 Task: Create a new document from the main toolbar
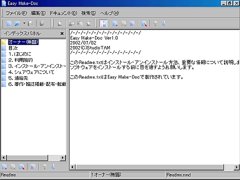coord(9,23)
